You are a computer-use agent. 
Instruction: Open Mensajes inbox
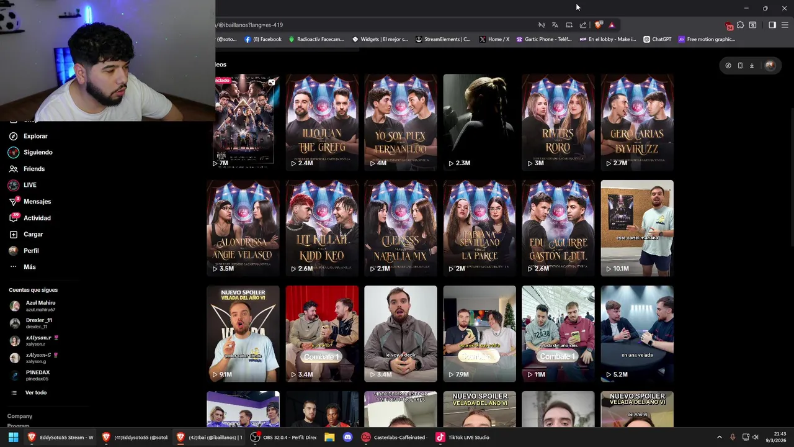point(30,201)
